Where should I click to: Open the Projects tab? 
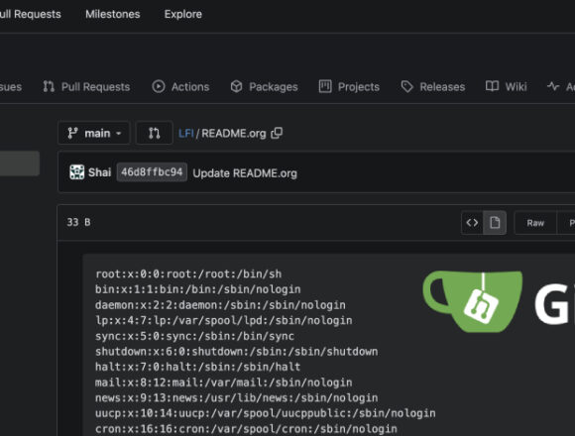349,87
